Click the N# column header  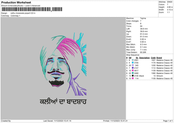(130, 58)
